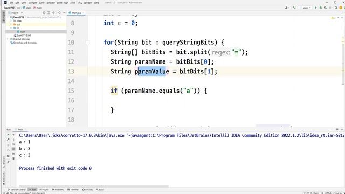
Task: Toggle the Project side tab
Action: coord(4,17)
